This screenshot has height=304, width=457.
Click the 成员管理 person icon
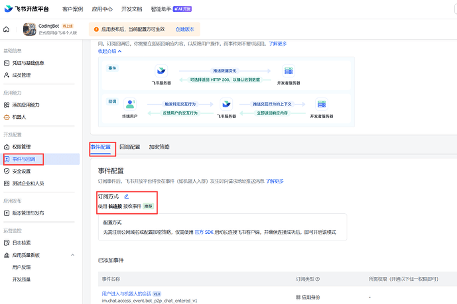pos(7,75)
